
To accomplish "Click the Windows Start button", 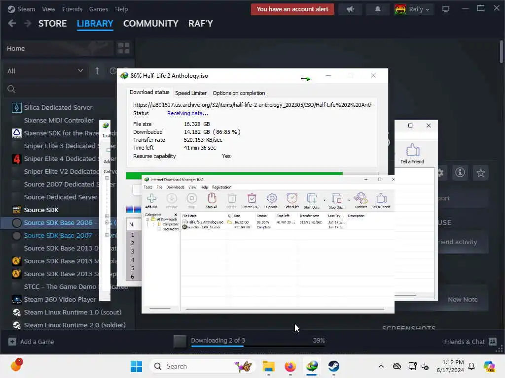I will click(x=136, y=366).
